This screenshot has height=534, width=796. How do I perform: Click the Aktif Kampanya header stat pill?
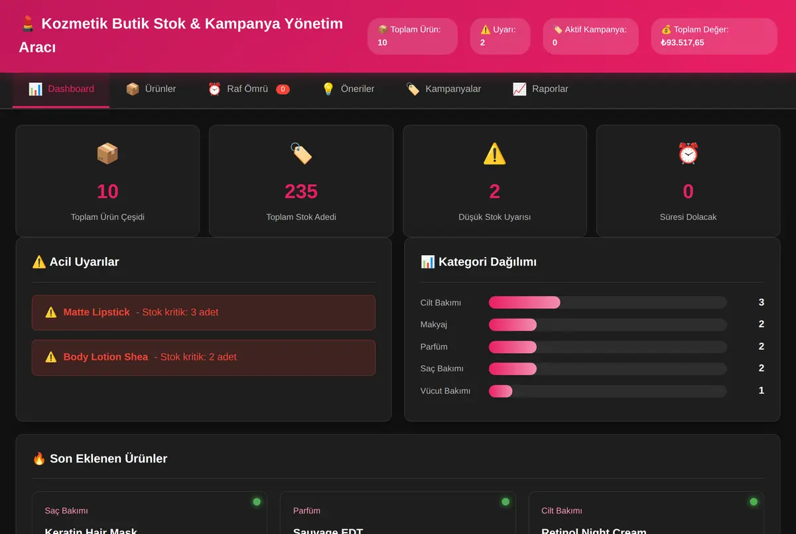point(591,36)
